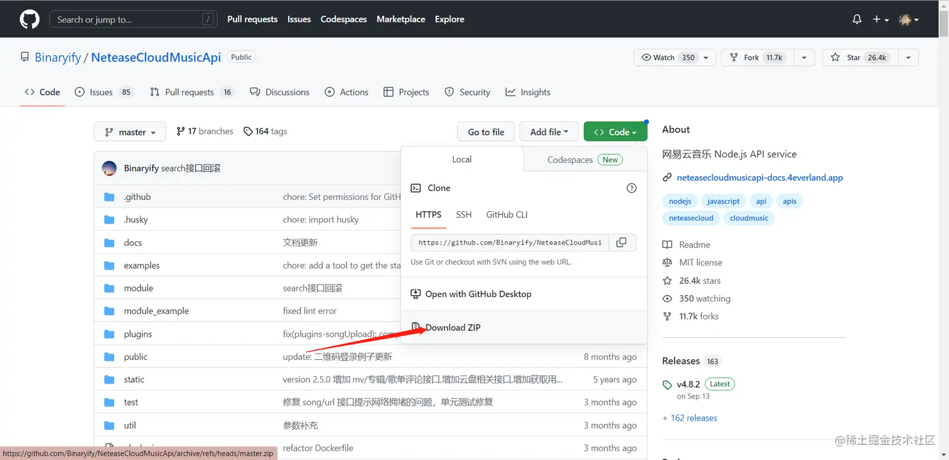Image resolution: width=949 pixels, height=460 pixels.
Task: Click the test folder icon
Action: click(110, 402)
